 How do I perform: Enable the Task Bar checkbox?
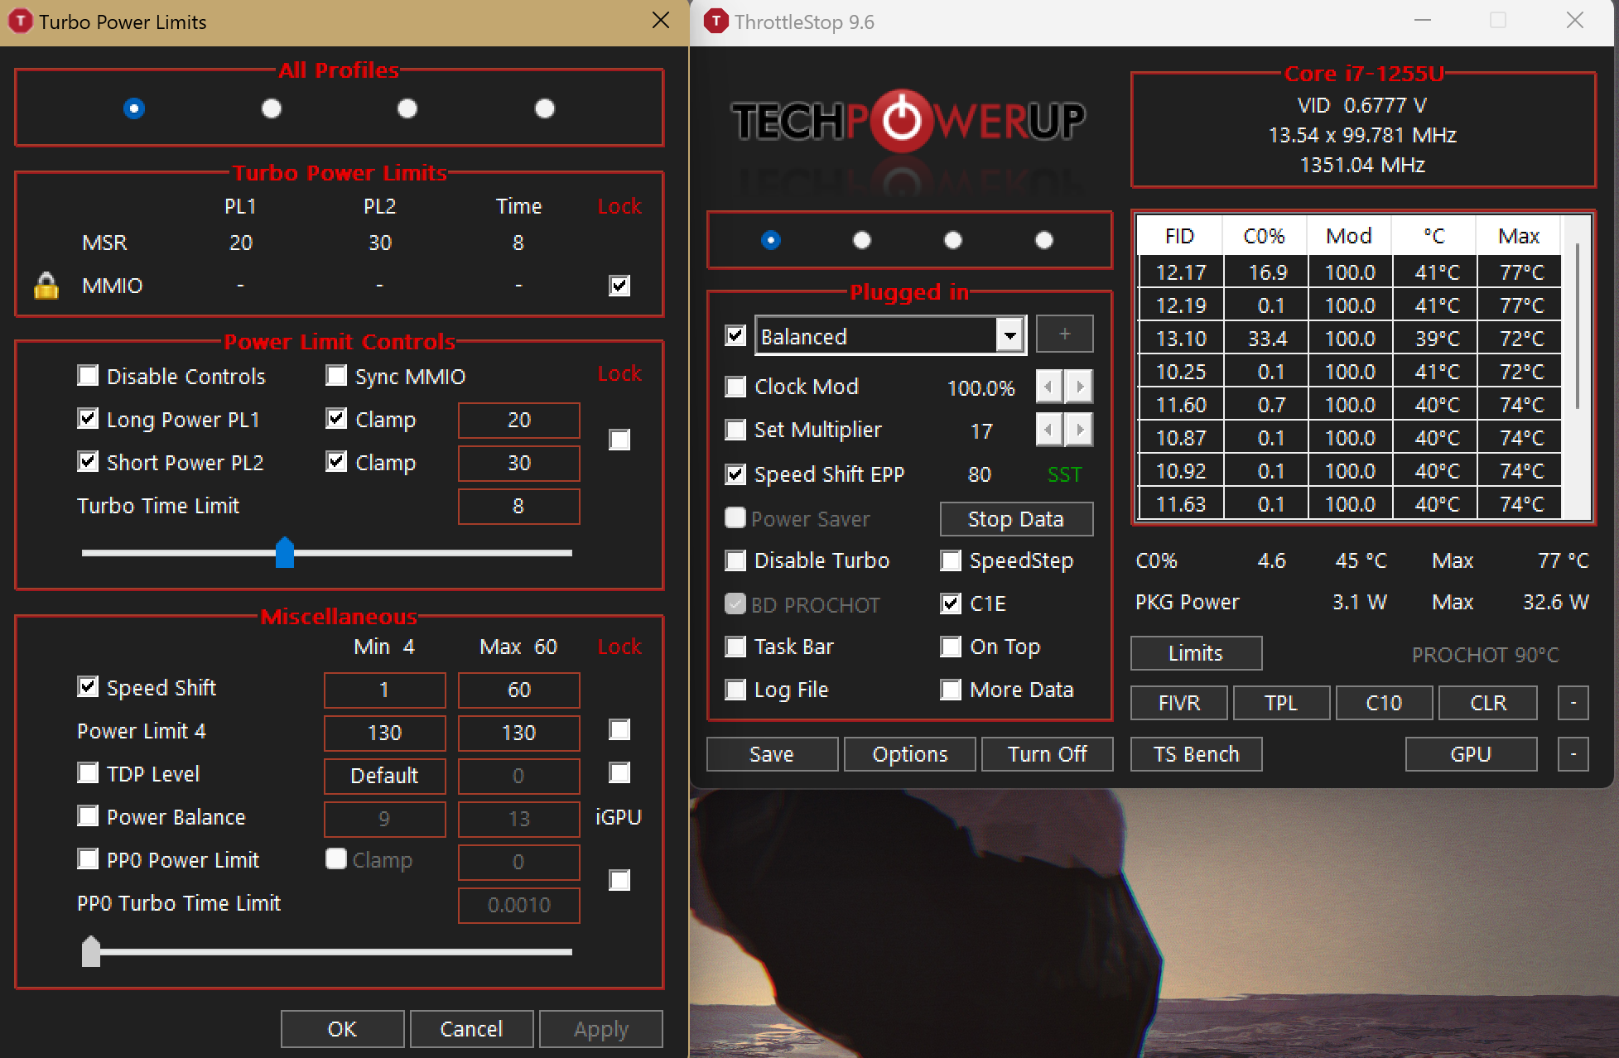coord(735,647)
